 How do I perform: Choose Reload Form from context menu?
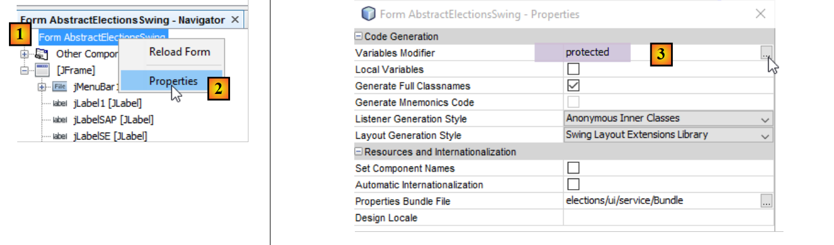[x=180, y=52]
